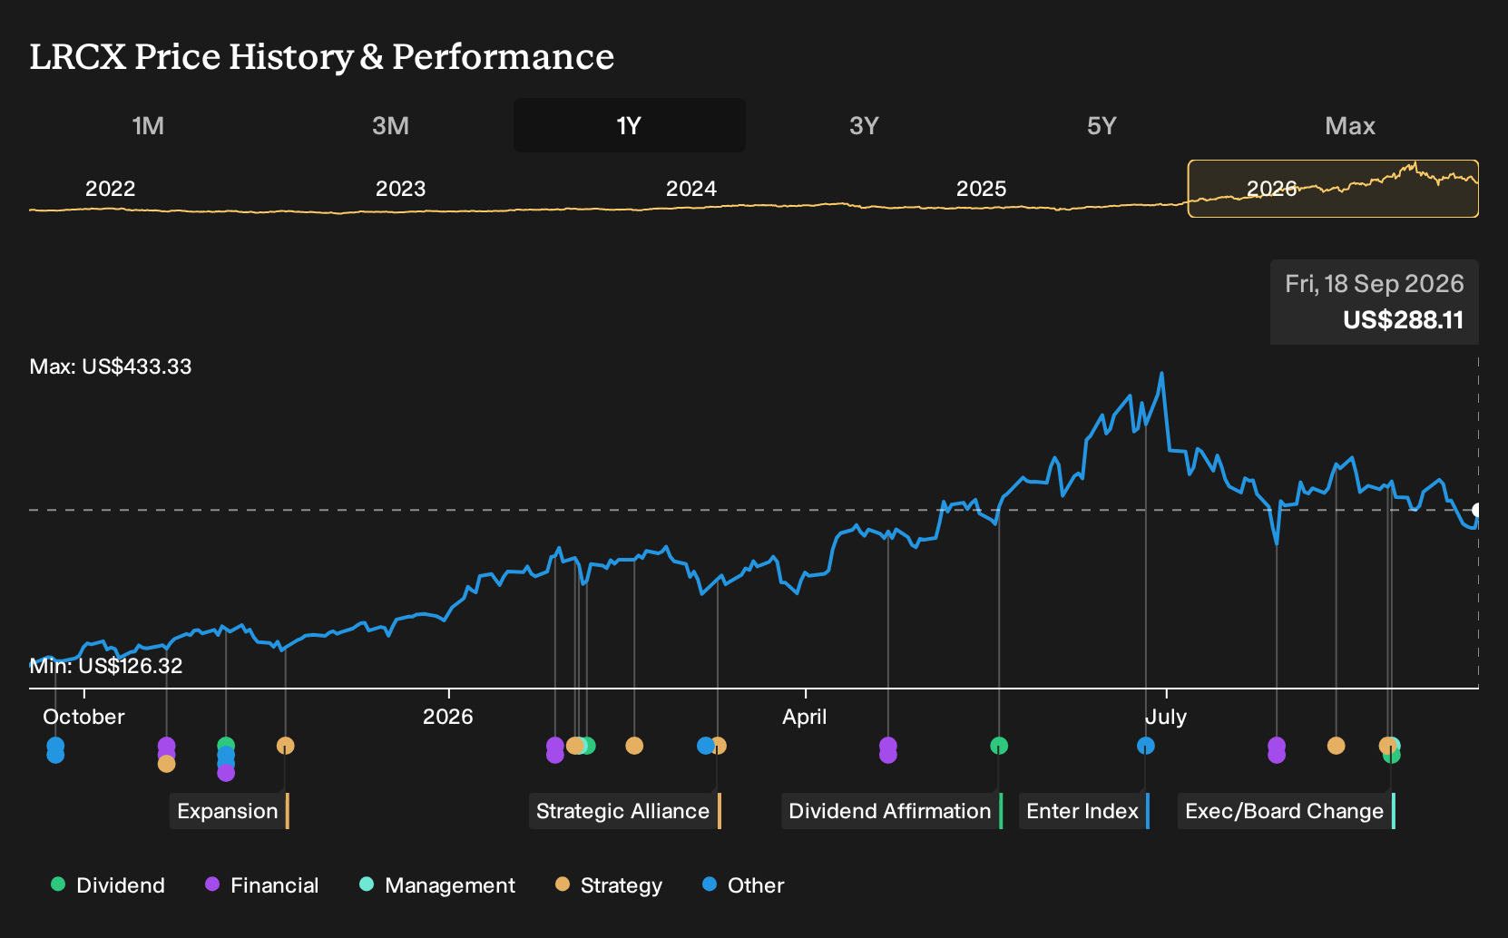Switch to the 3Y time range
The image size is (1508, 938).
point(864,125)
